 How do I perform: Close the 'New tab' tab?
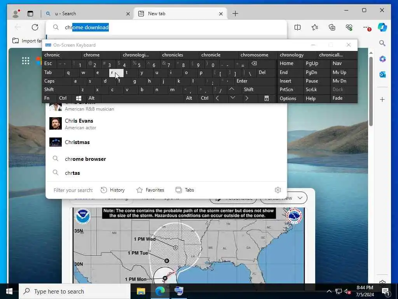(x=221, y=14)
